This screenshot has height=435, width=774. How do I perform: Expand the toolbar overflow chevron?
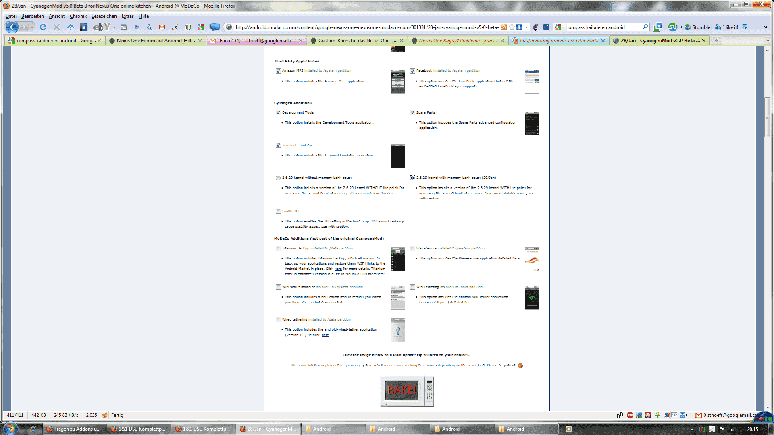coord(766,27)
